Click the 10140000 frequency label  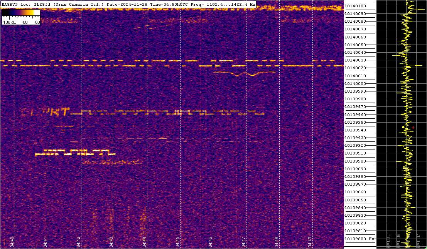[355, 83]
